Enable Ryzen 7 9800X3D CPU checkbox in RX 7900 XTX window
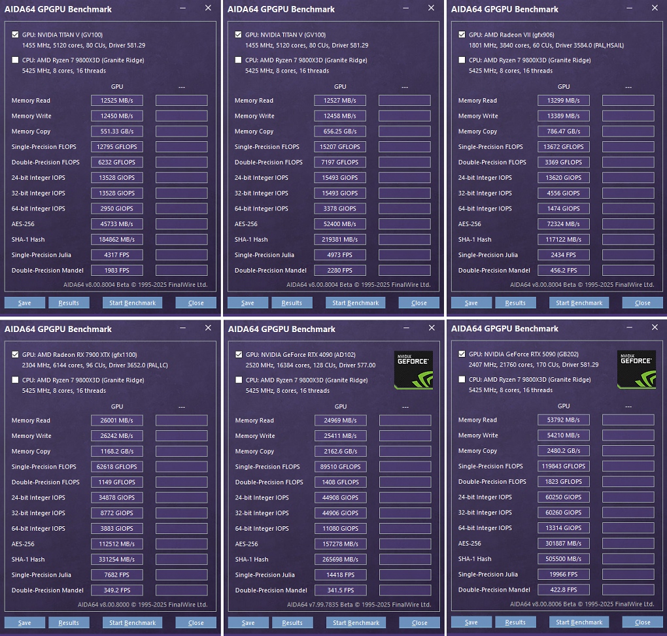Image resolution: width=667 pixels, height=636 pixels. click(x=15, y=380)
